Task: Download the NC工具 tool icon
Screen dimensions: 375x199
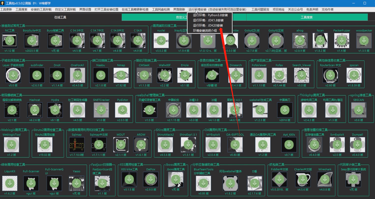Action: (10, 41)
